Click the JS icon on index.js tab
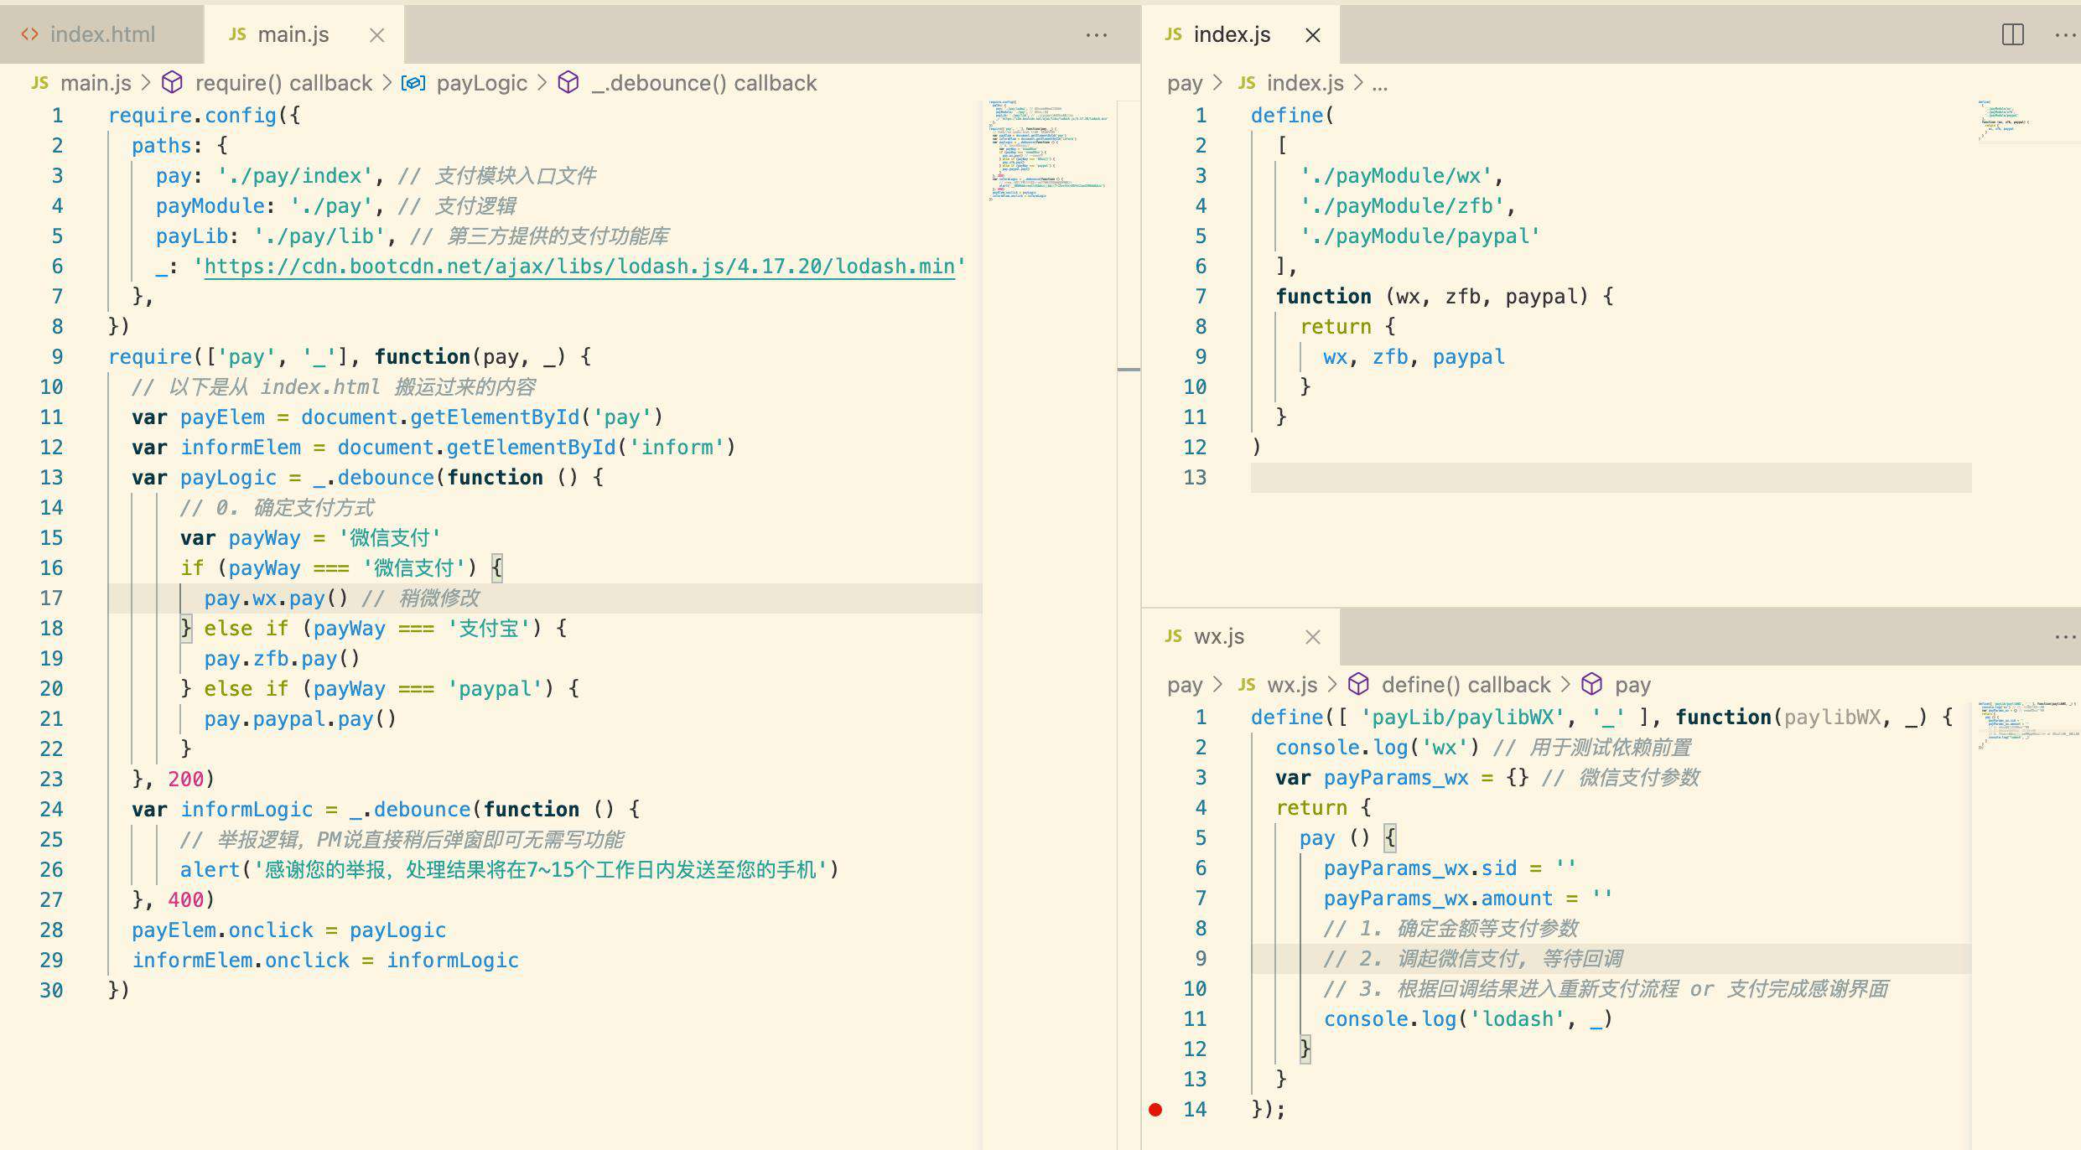The image size is (2081, 1150). [1173, 34]
